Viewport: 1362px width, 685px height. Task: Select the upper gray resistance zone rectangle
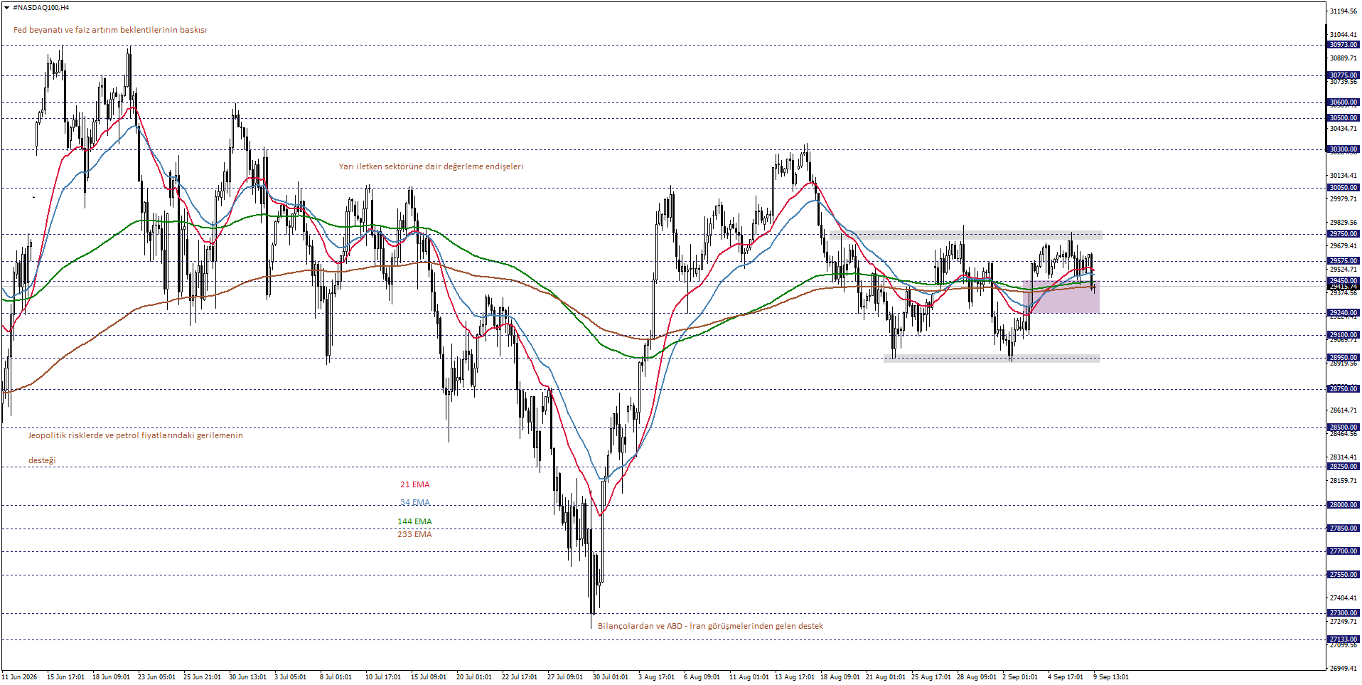tap(966, 235)
